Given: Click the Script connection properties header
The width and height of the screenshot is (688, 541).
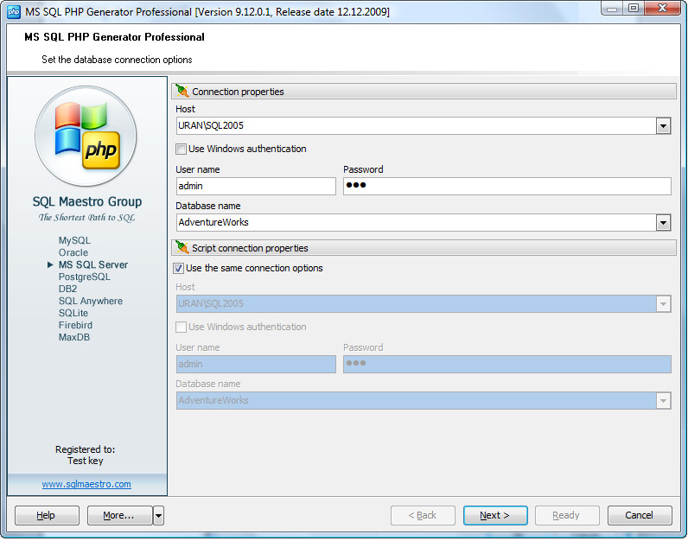Looking at the screenshot, I should tap(424, 248).
